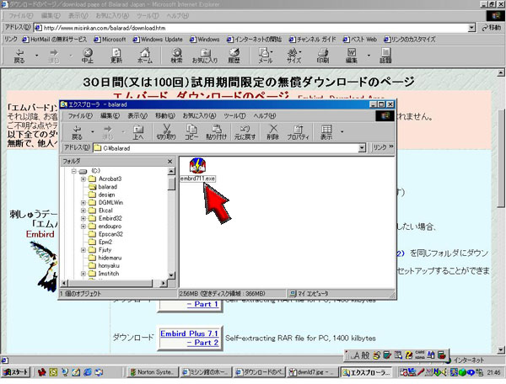Click the Stop (中止) icon in browser toolbar
The width and height of the screenshot is (506, 384).
pos(88,56)
